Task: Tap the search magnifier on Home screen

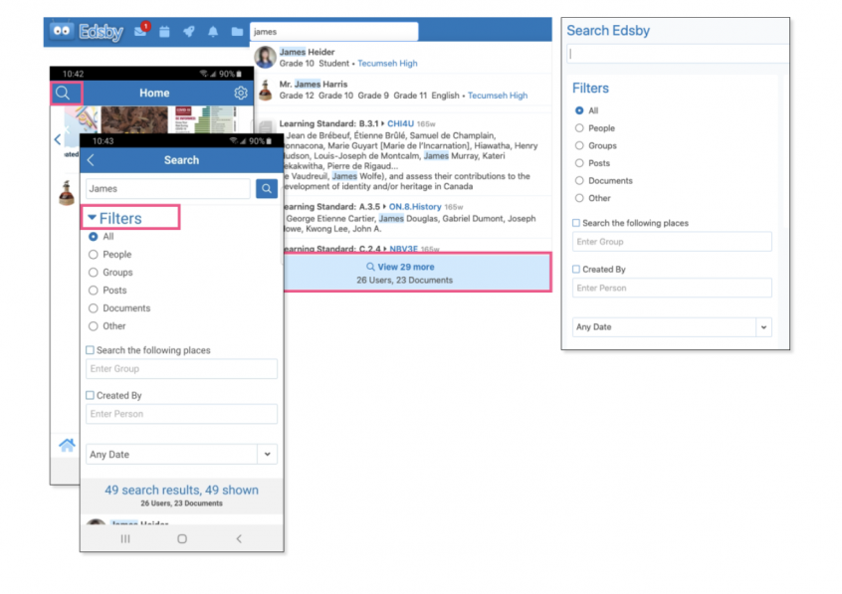Action: coord(63,93)
